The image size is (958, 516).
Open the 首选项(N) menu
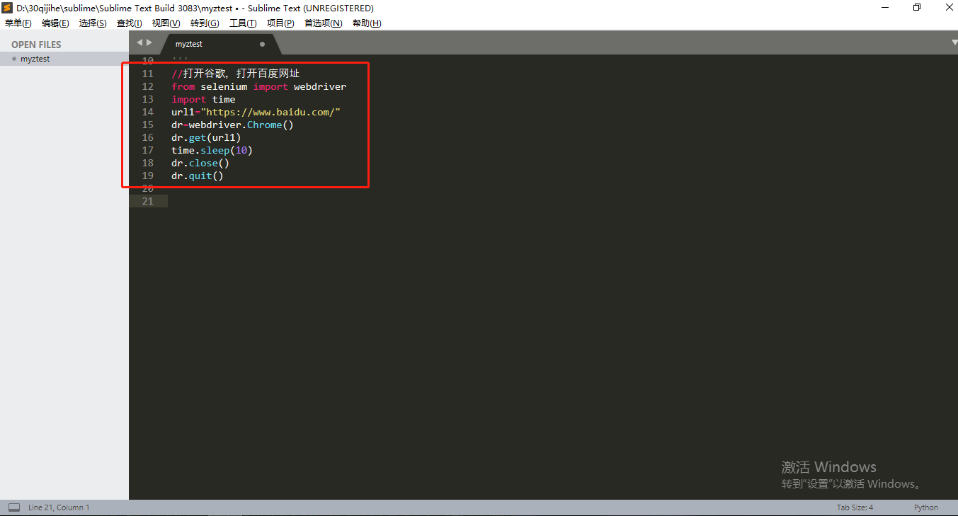coord(323,23)
